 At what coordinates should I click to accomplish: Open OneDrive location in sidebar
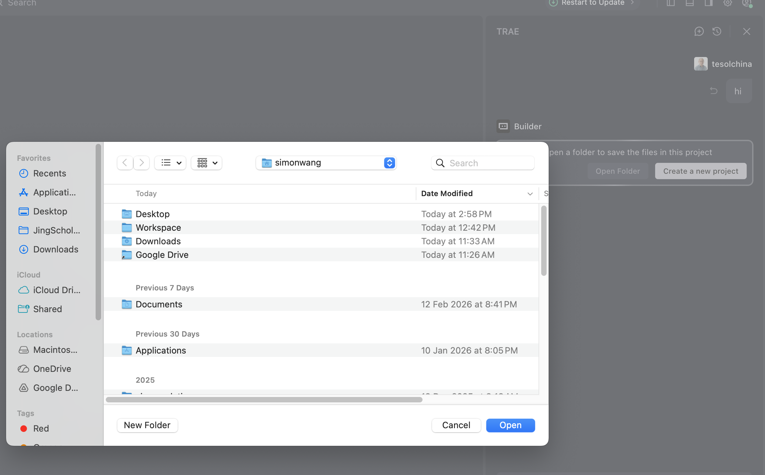point(52,369)
